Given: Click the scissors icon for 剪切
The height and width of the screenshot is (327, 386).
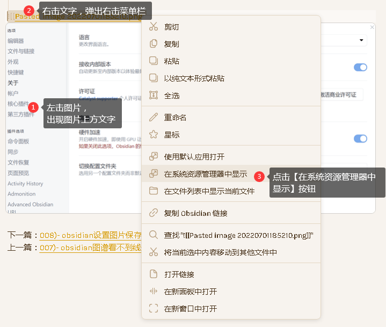Looking at the screenshot, I should pos(154,26).
